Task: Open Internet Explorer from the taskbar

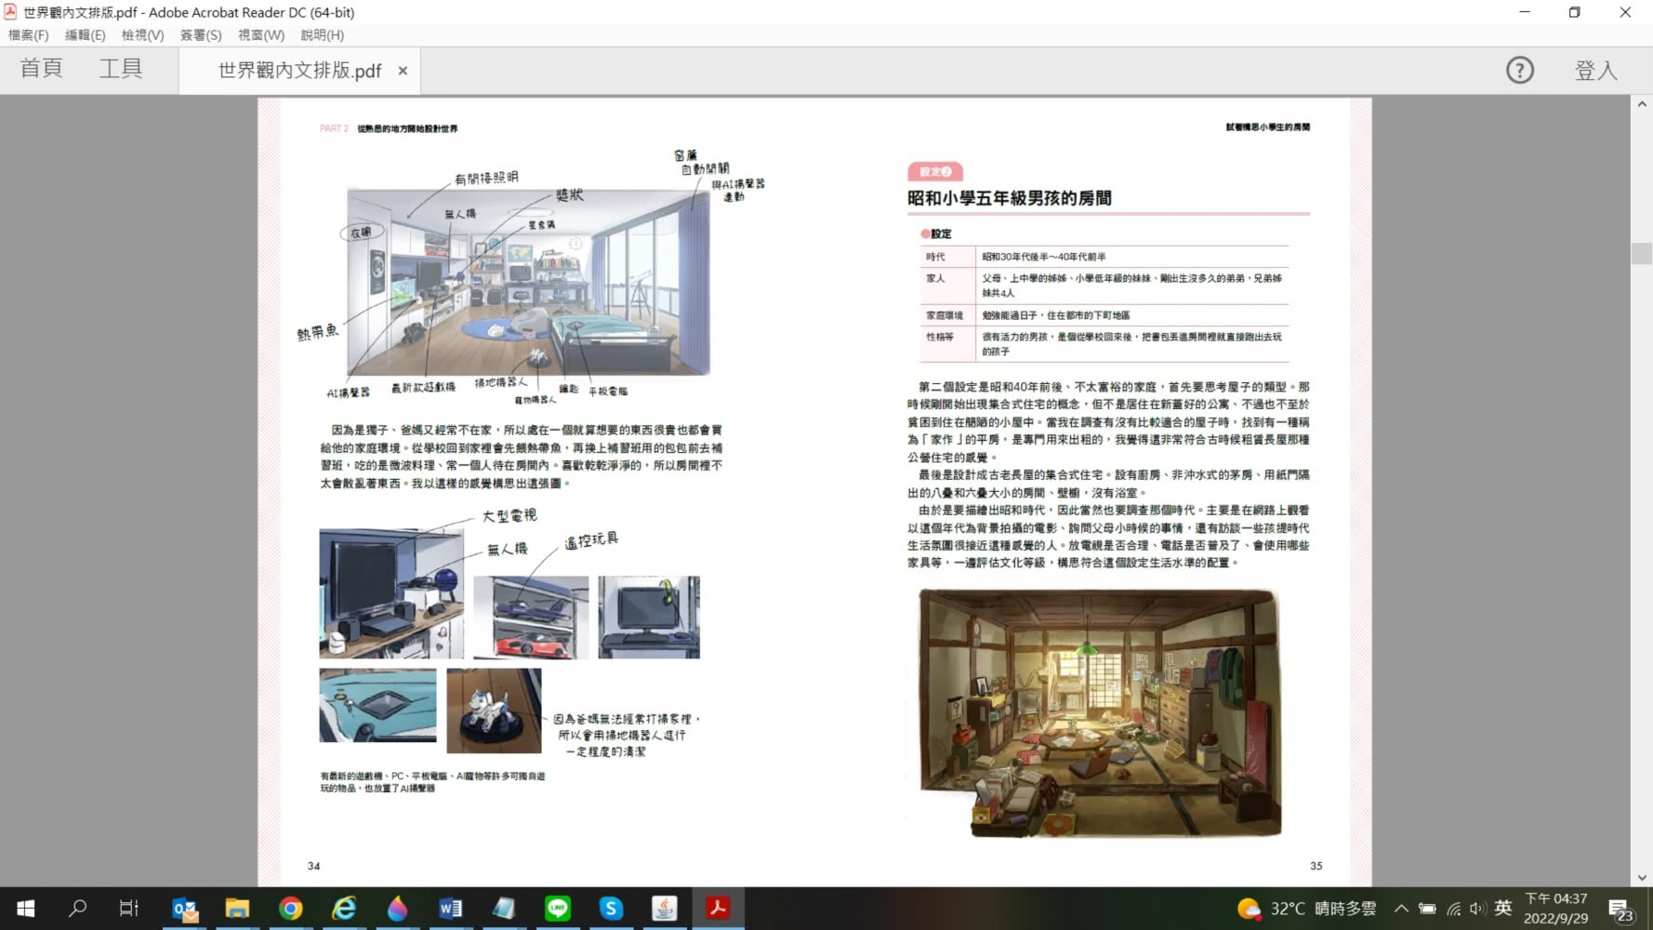Action: (344, 909)
